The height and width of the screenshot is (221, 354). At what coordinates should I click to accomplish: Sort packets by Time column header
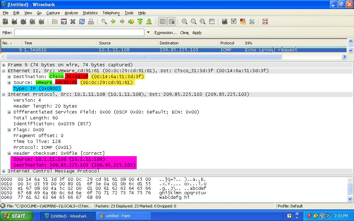[60, 43]
